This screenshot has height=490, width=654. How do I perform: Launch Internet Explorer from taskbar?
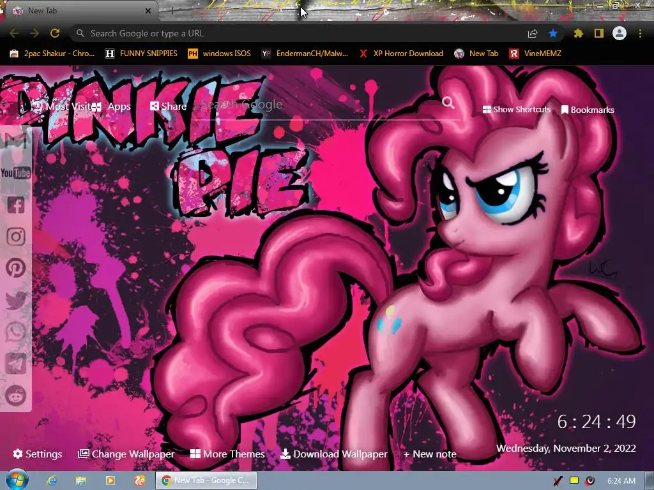coord(52,481)
